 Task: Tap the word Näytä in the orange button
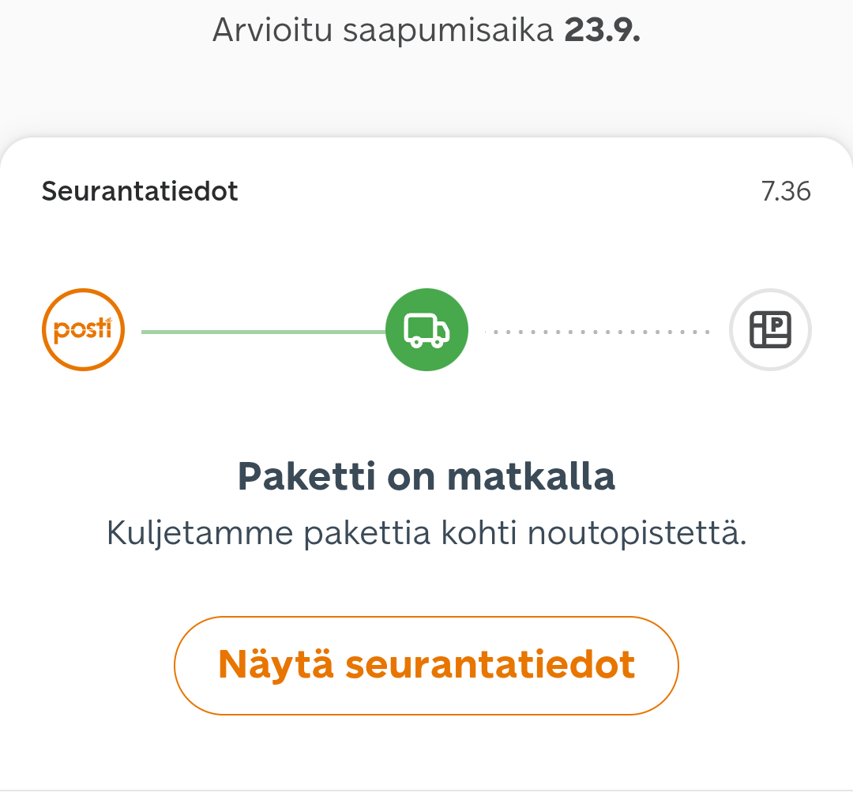(x=276, y=665)
